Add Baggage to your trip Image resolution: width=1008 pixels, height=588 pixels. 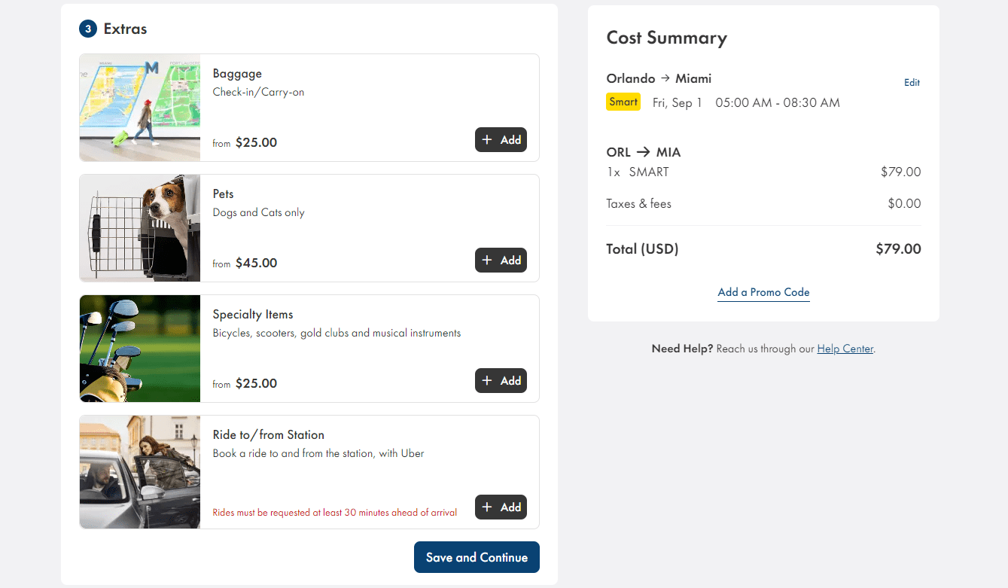(501, 139)
